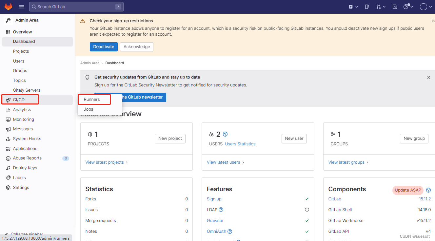This screenshot has width=435, height=241.
Task: Click the 15.11.2 version link
Action: coord(425,199)
